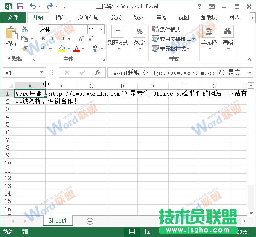256x237 pixels.
Task: Apply red font color A
Action: tap(76, 49)
